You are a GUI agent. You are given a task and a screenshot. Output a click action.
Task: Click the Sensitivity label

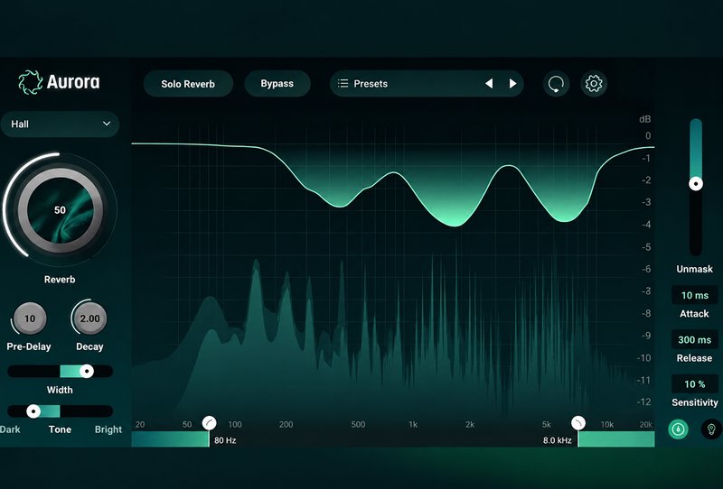pos(695,402)
